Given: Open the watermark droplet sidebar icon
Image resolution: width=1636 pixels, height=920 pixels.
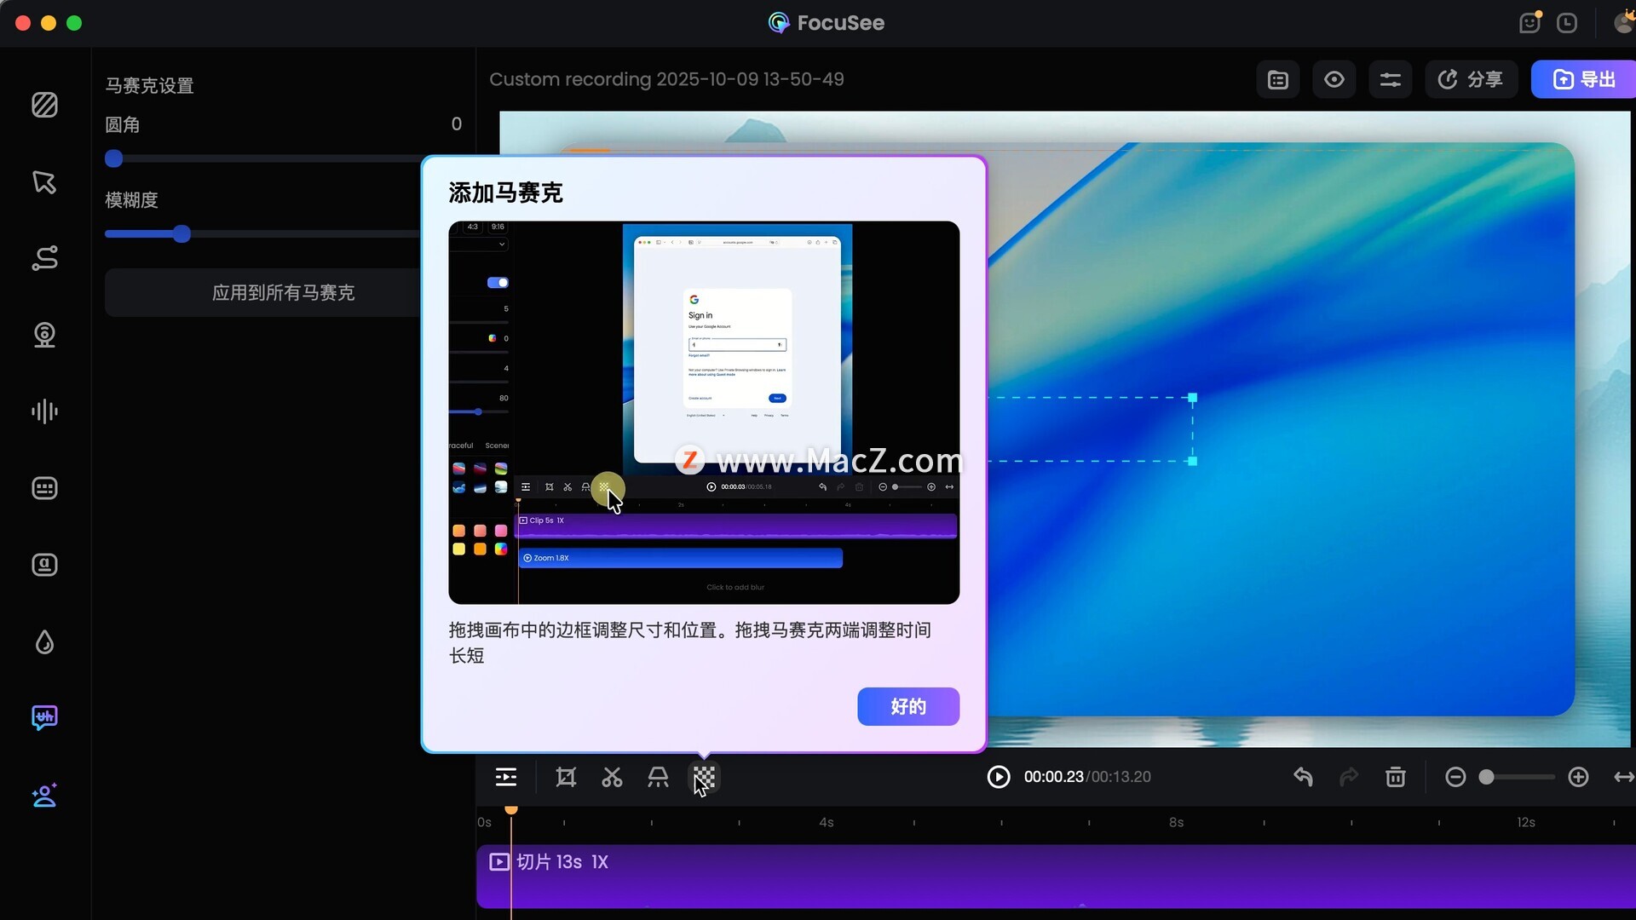Looking at the screenshot, I should point(44,641).
